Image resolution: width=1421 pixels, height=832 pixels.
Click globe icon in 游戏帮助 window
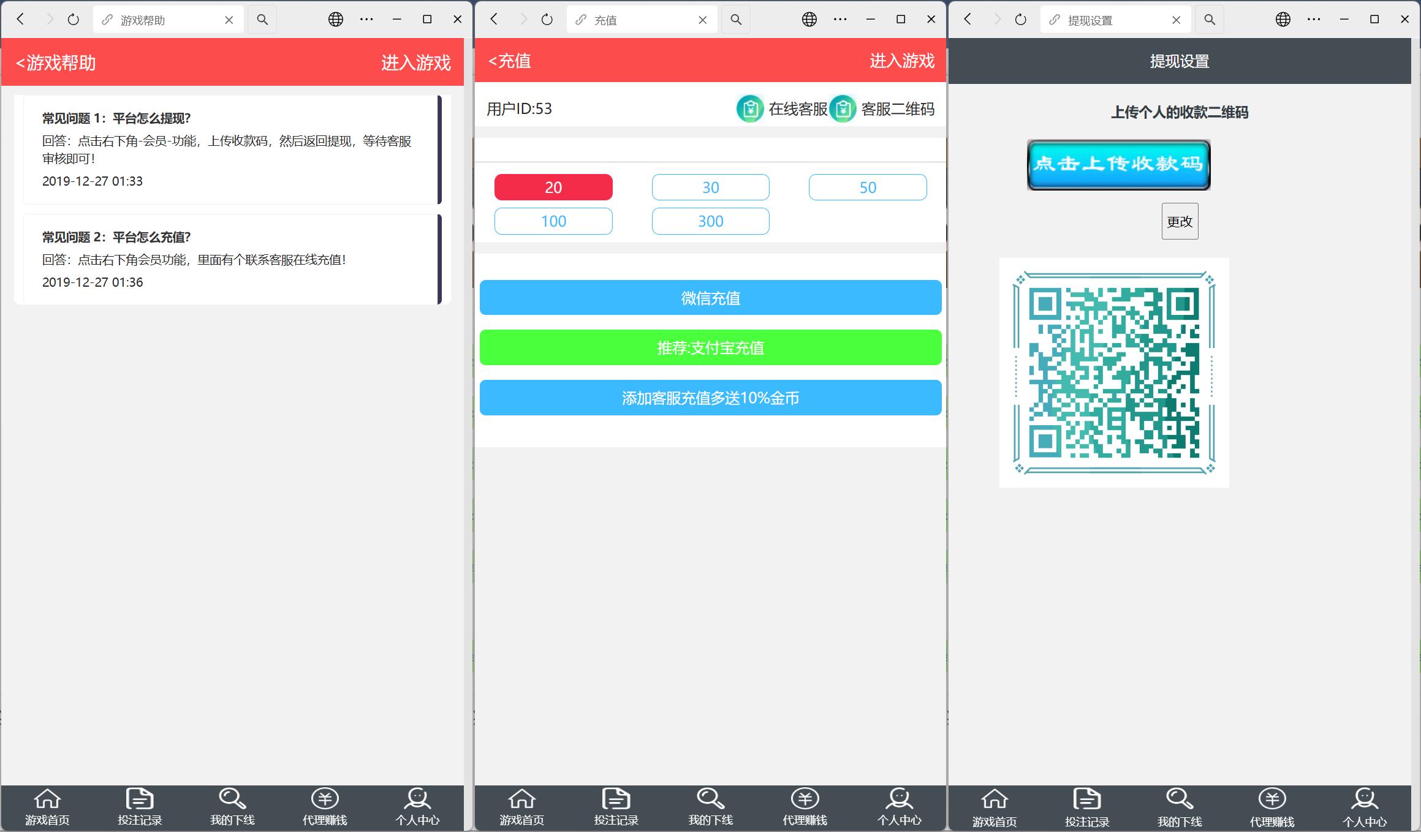[336, 20]
